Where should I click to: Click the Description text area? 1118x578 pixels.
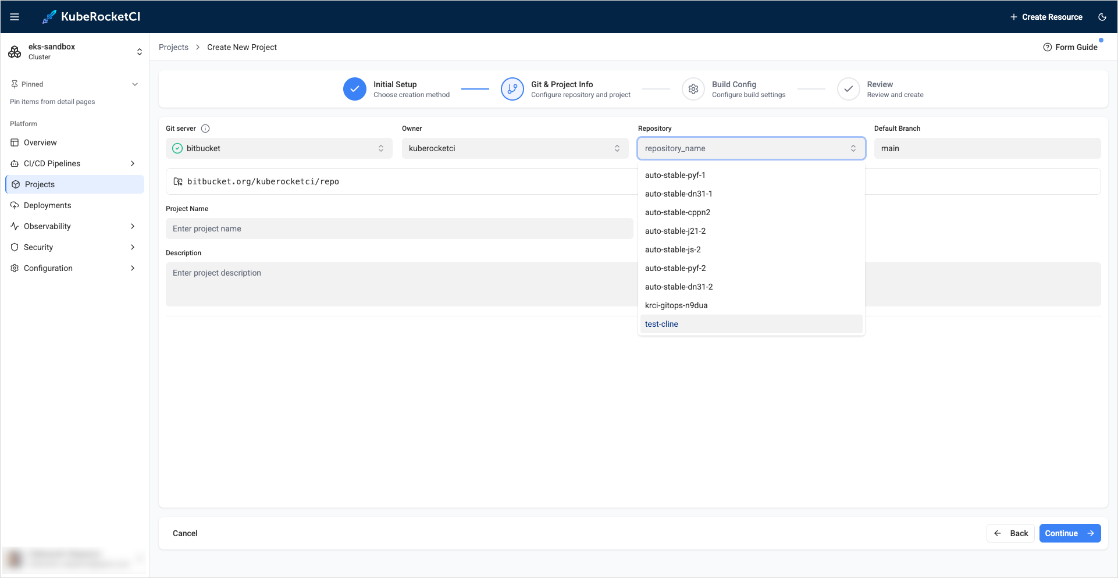(633, 284)
